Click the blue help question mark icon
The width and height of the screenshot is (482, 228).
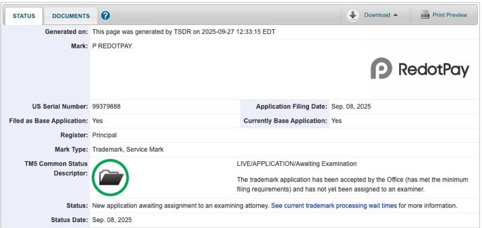[106, 16]
